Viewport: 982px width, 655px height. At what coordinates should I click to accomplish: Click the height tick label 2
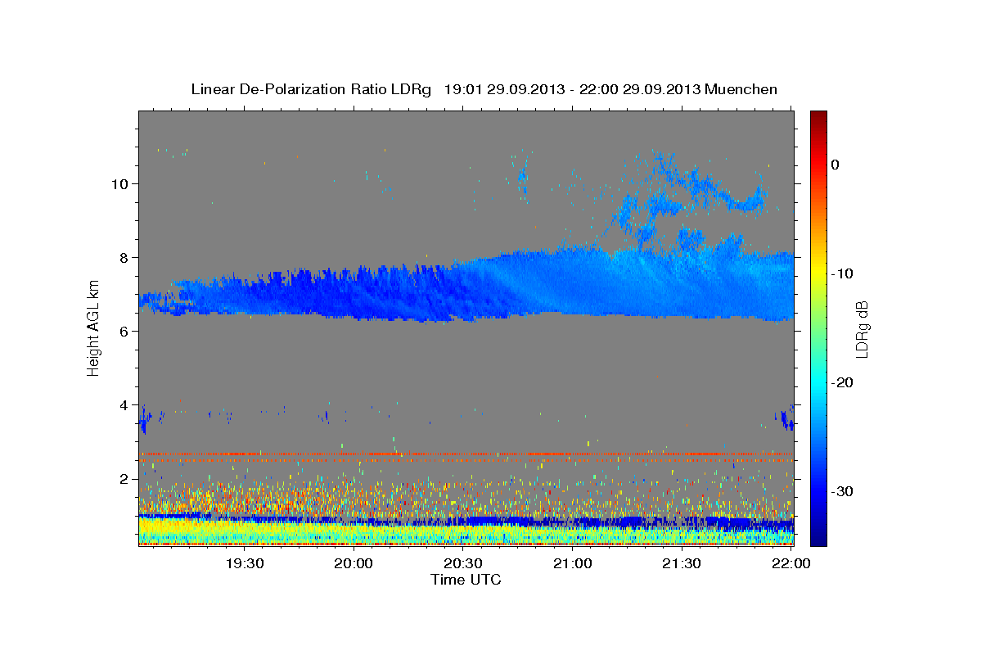point(124,478)
